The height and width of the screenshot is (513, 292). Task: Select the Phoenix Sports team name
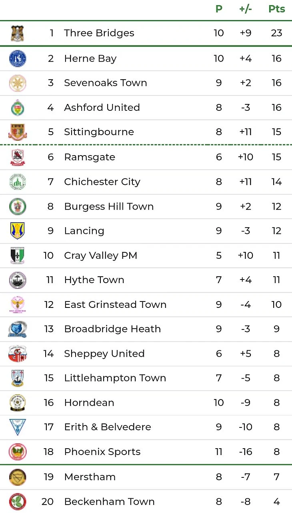(102, 452)
